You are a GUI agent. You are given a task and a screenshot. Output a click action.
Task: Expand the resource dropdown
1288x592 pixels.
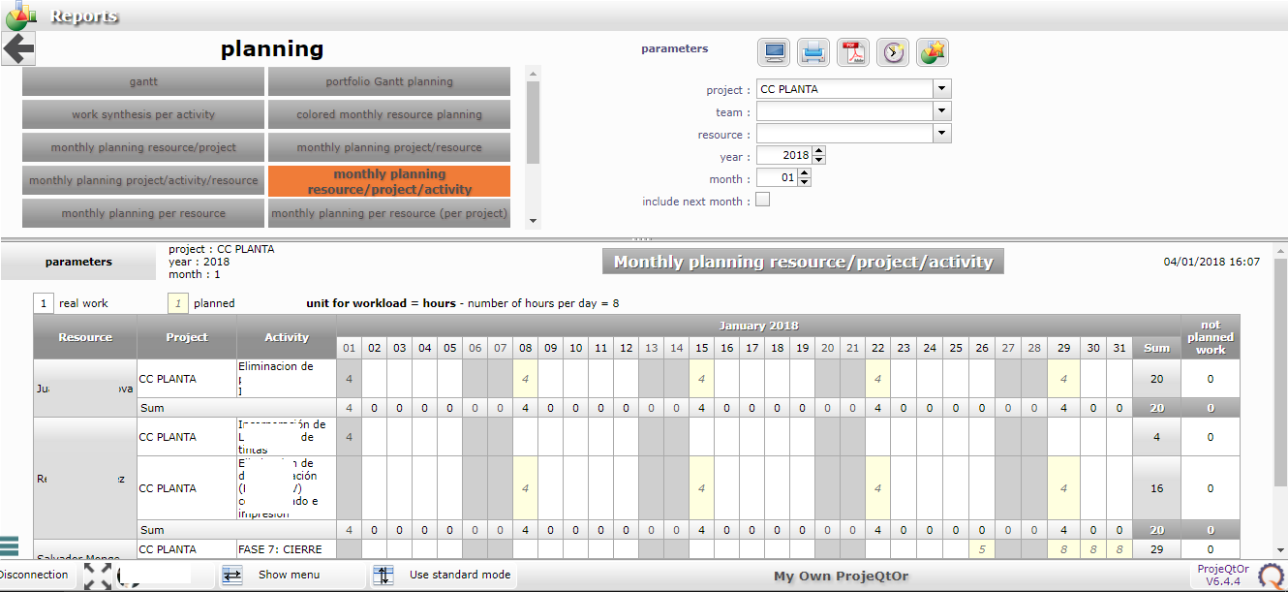coord(942,134)
